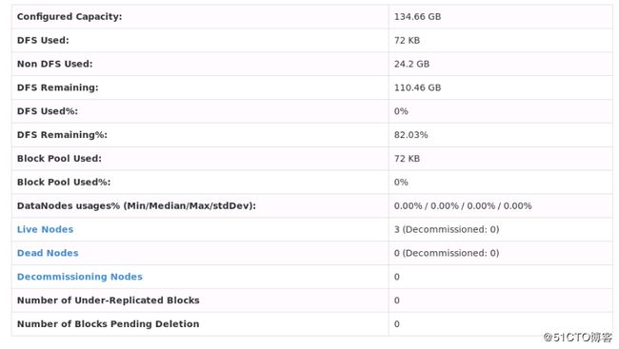Click the DFS Used% row label

pyautogui.click(x=48, y=111)
